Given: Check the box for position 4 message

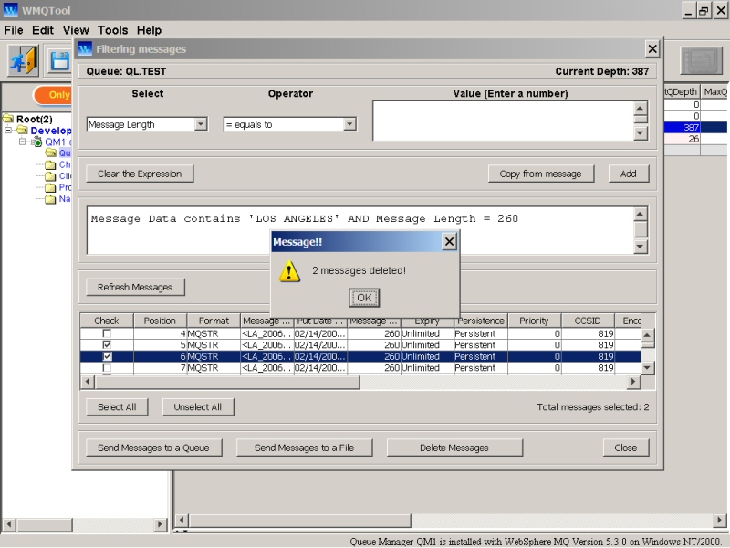Looking at the screenshot, I should tap(107, 333).
